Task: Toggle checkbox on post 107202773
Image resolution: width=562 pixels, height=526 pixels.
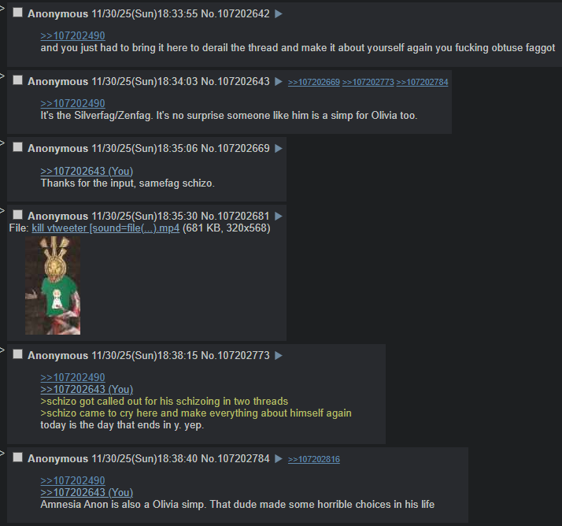Action: pos(17,354)
